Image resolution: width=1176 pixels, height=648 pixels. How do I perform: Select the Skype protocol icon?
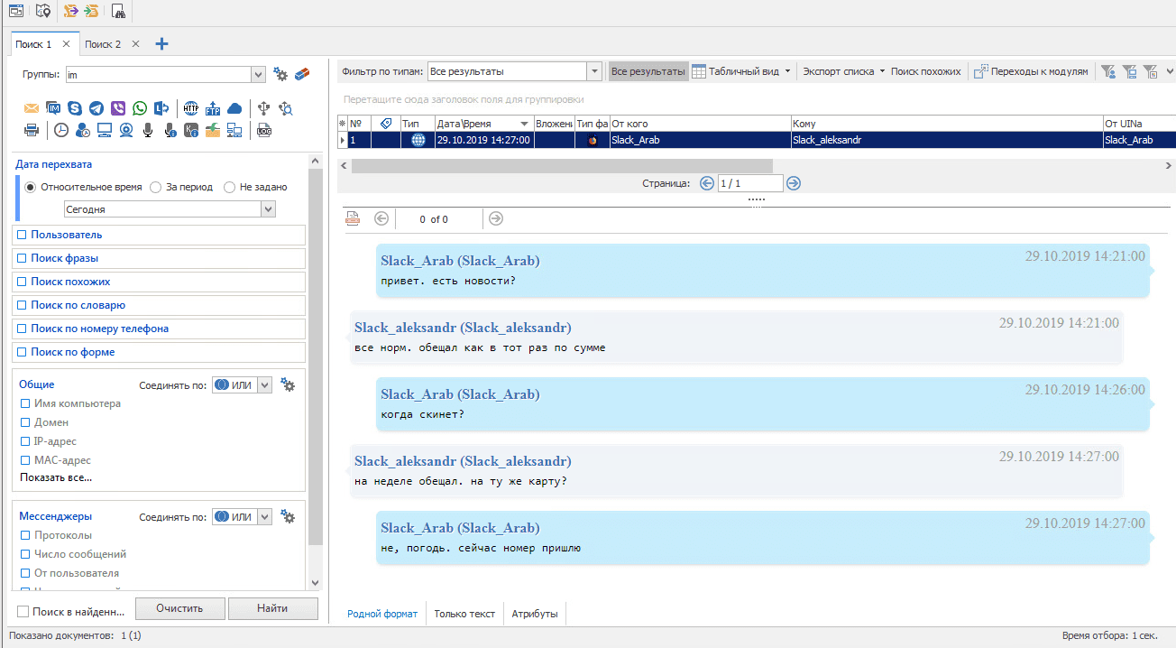point(75,108)
